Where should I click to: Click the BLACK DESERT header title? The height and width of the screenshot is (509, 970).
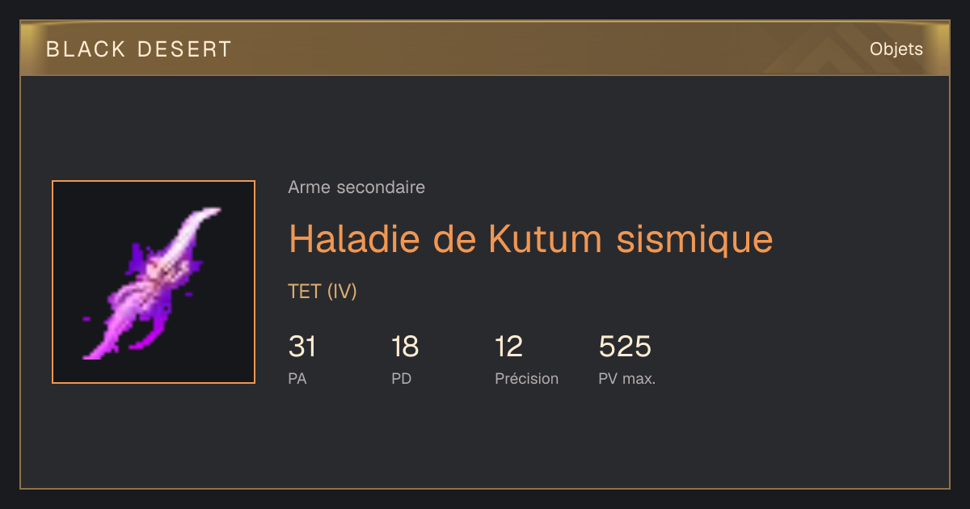click(x=139, y=49)
